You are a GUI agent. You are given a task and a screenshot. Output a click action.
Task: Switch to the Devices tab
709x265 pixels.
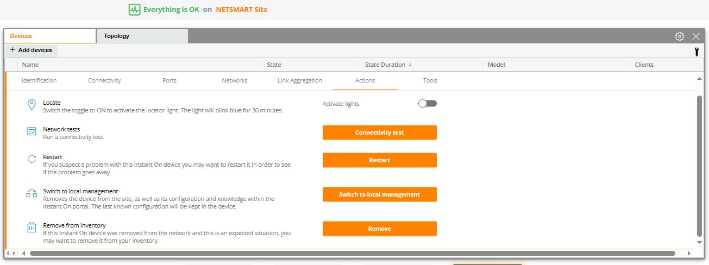[x=50, y=36]
